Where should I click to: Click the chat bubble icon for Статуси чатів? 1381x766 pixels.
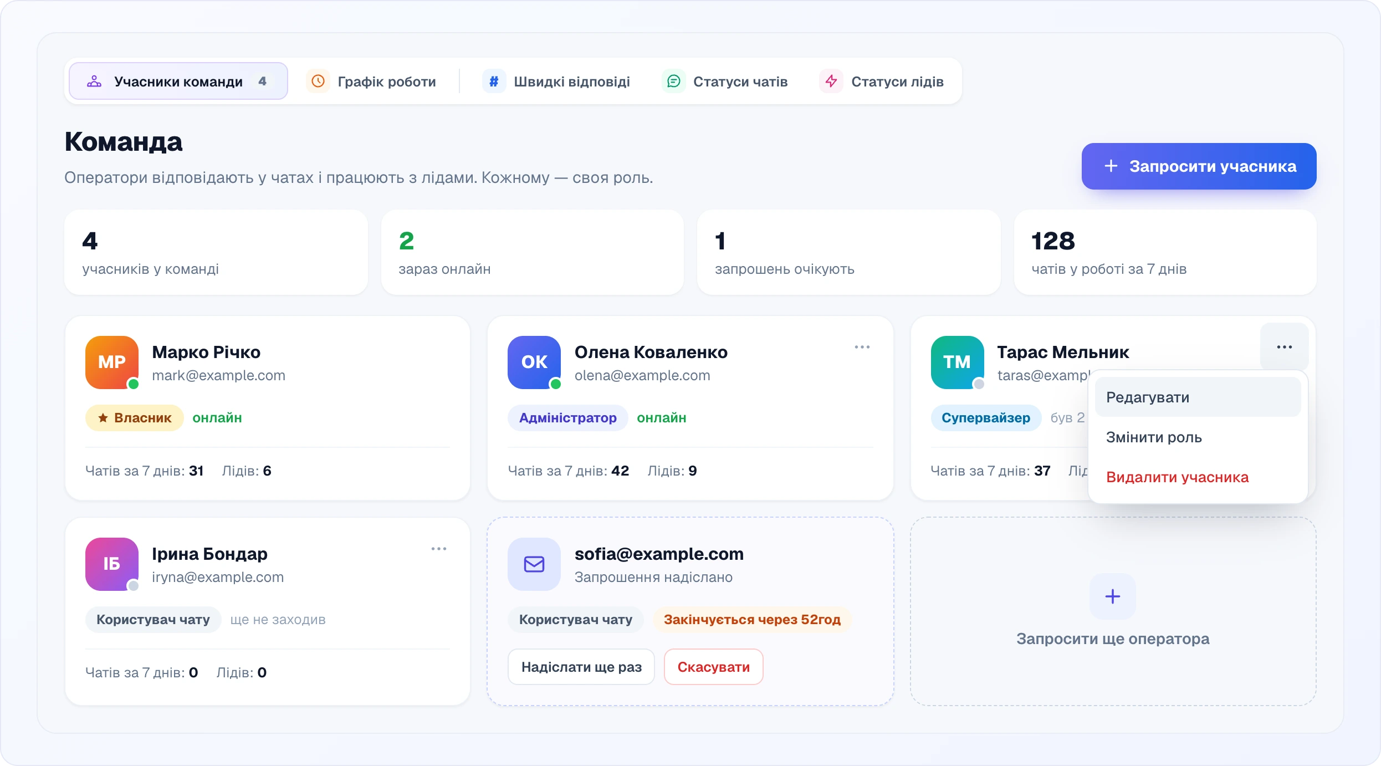[x=673, y=81]
